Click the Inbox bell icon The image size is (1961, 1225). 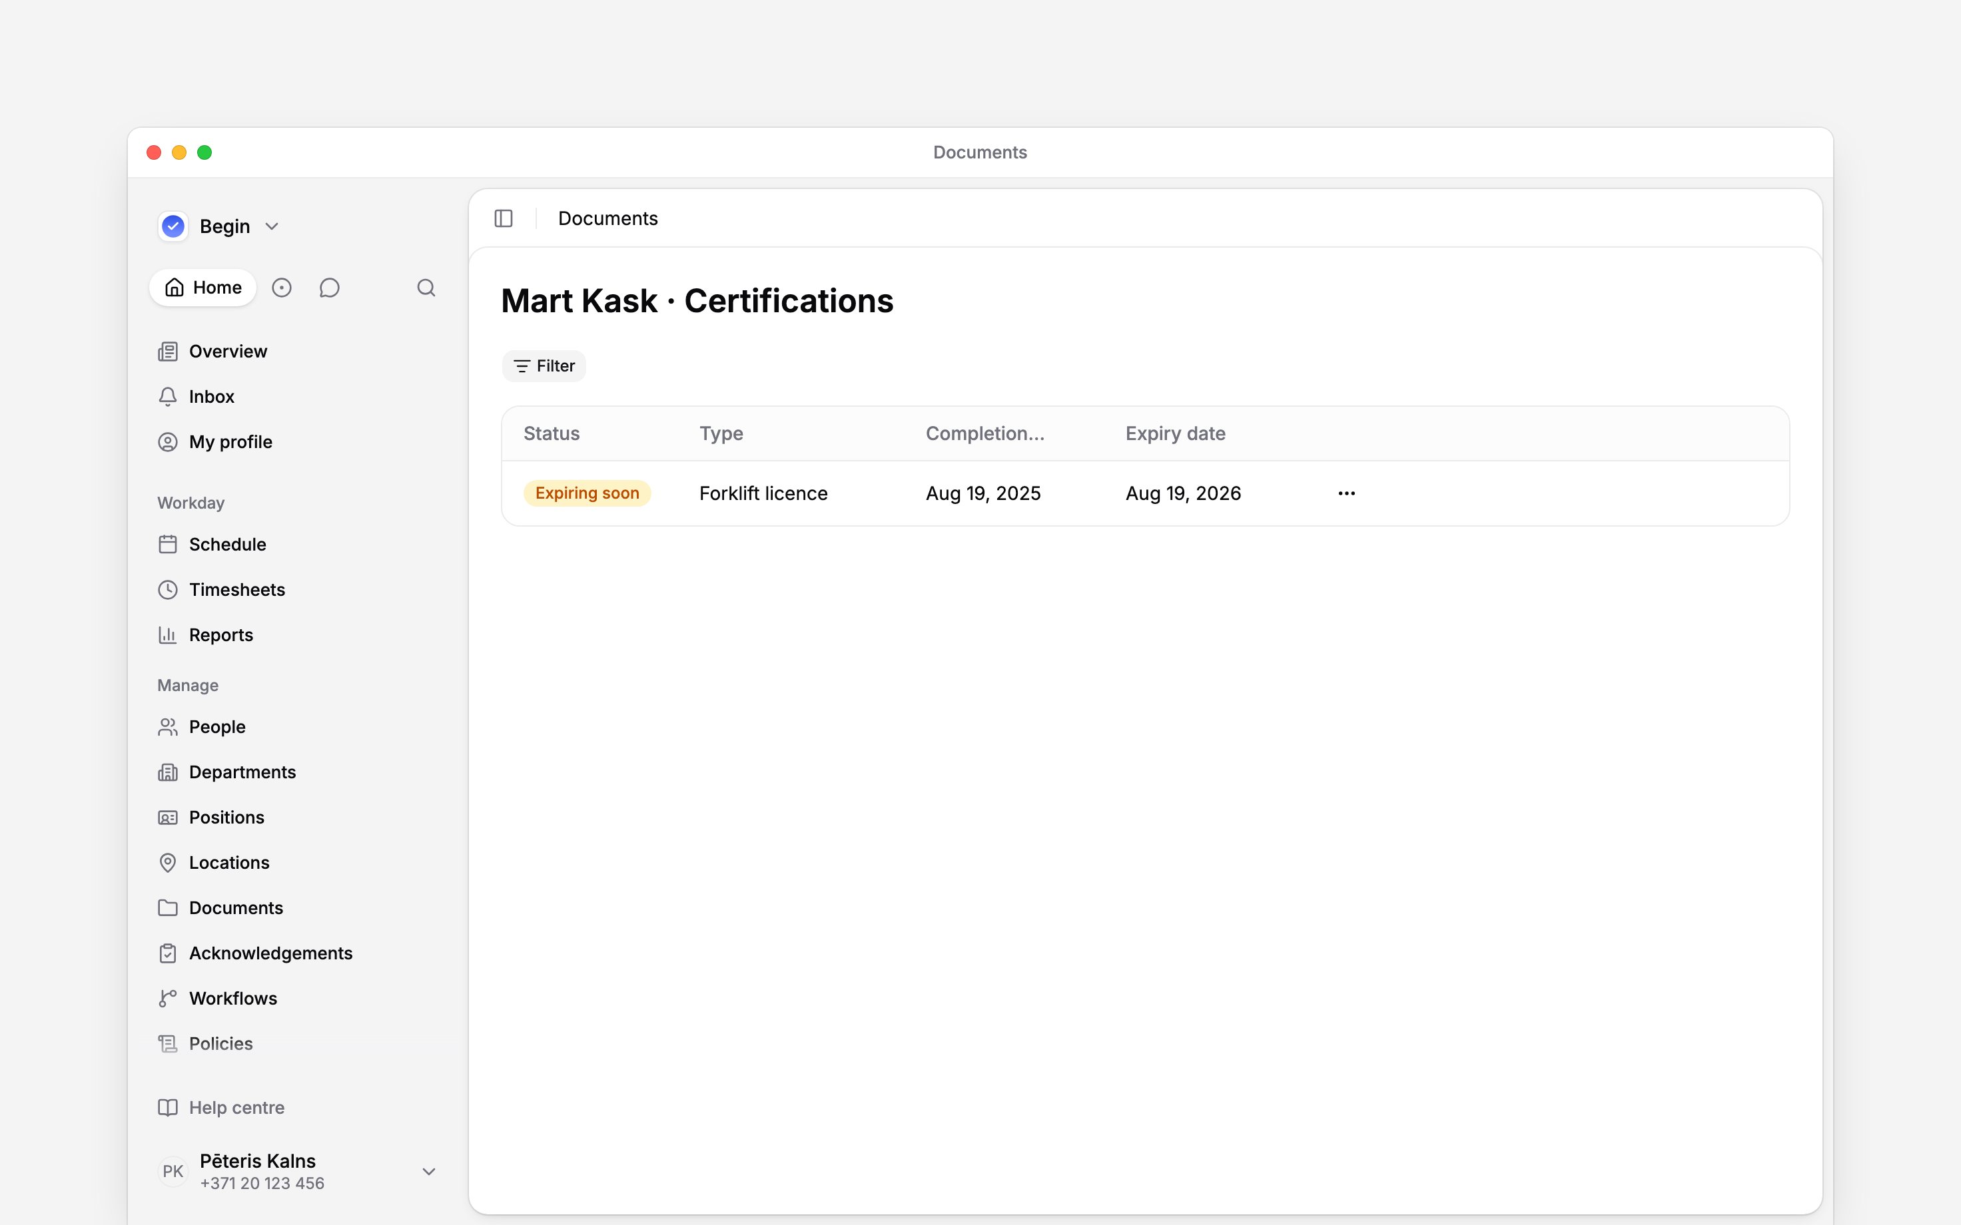[x=168, y=397]
